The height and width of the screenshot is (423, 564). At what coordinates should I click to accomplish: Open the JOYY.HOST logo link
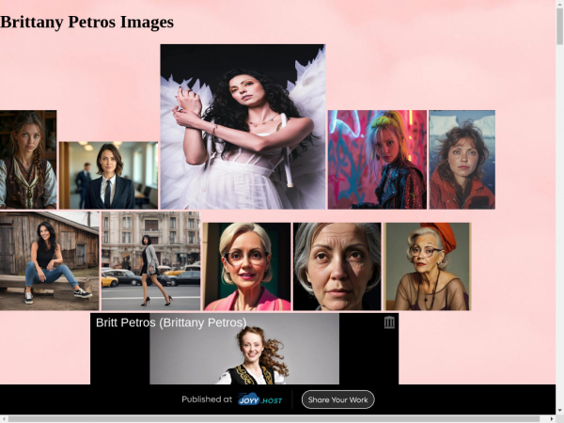[261, 399]
